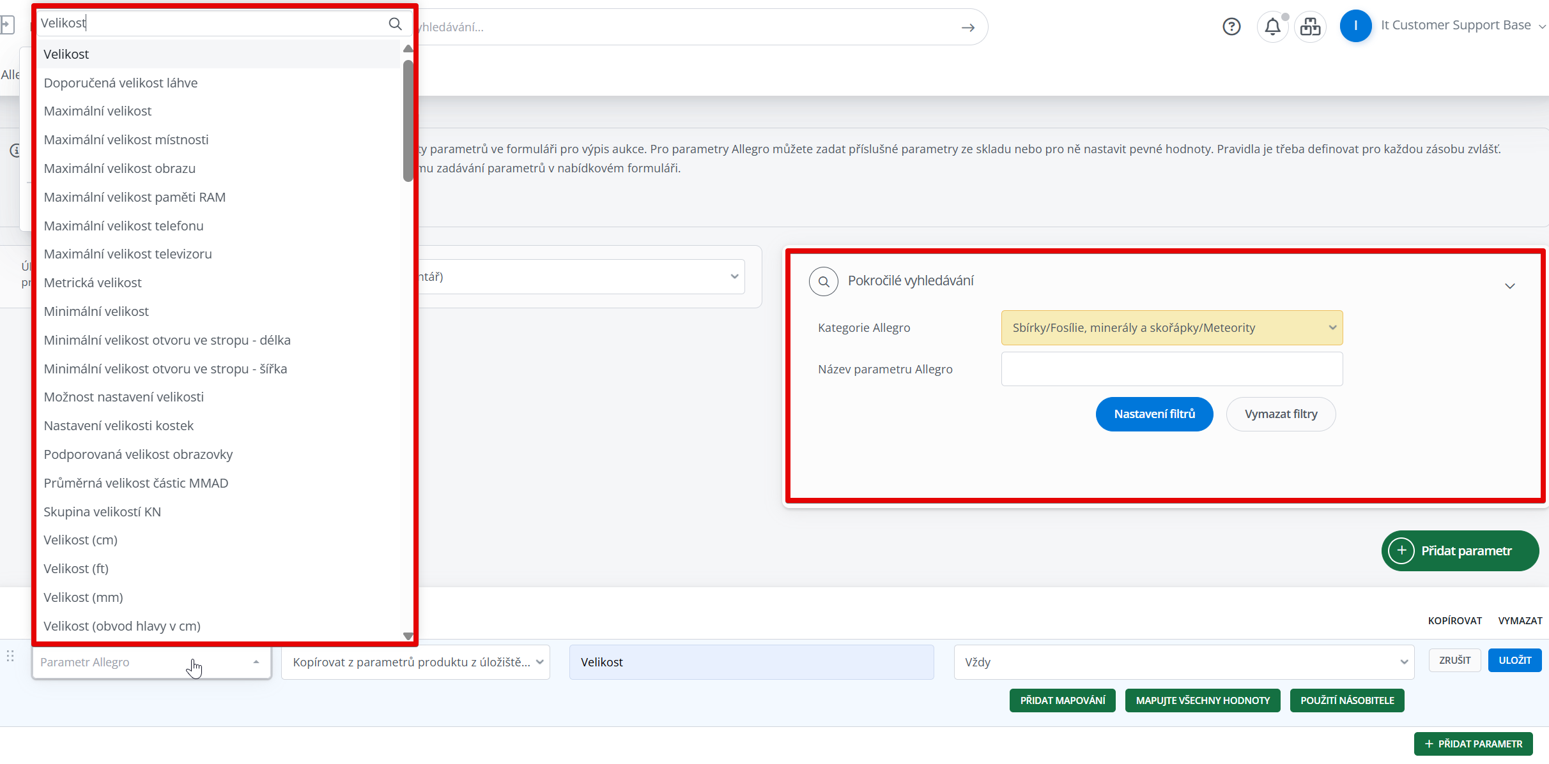The width and height of the screenshot is (1549, 764).
Task: Select 'Velikost' option in the list
Action: point(219,54)
